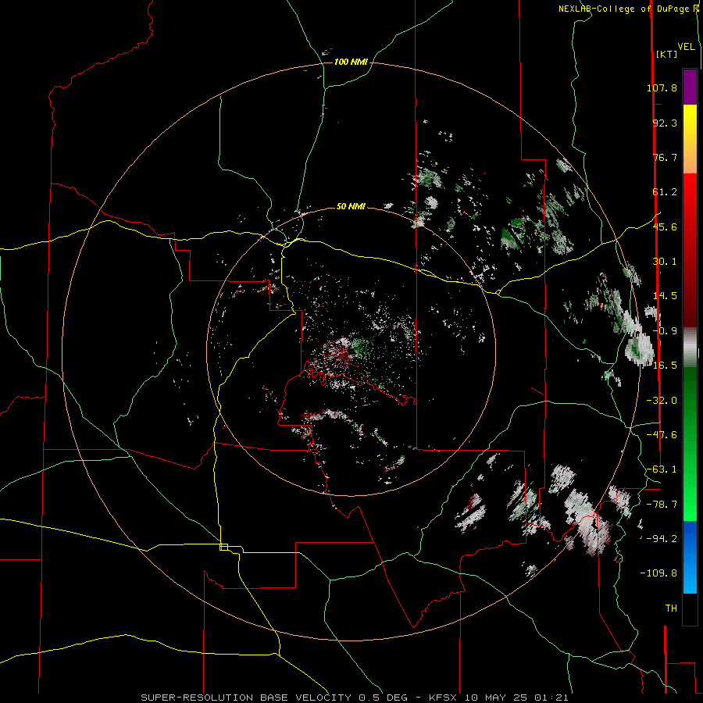The width and height of the screenshot is (703, 703).
Task: Pick the gray segment of color bar
Action: pos(690,347)
